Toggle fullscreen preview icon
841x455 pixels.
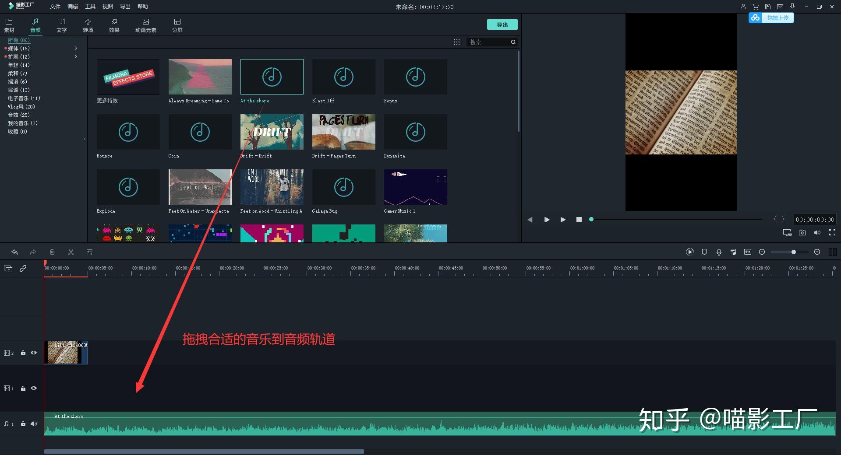click(832, 233)
